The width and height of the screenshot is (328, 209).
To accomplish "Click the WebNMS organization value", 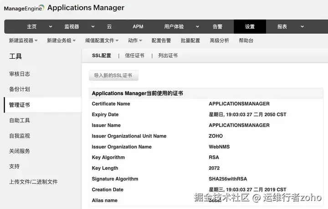I will (x=219, y=147).
